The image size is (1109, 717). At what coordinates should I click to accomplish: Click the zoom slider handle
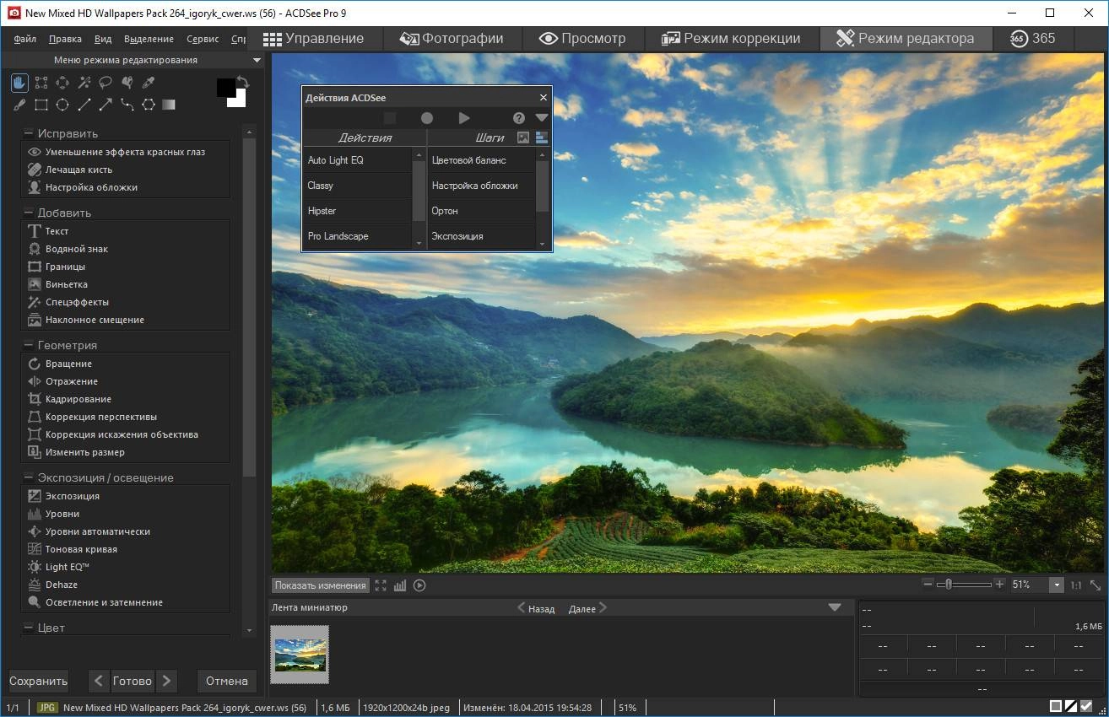(949, 584)
